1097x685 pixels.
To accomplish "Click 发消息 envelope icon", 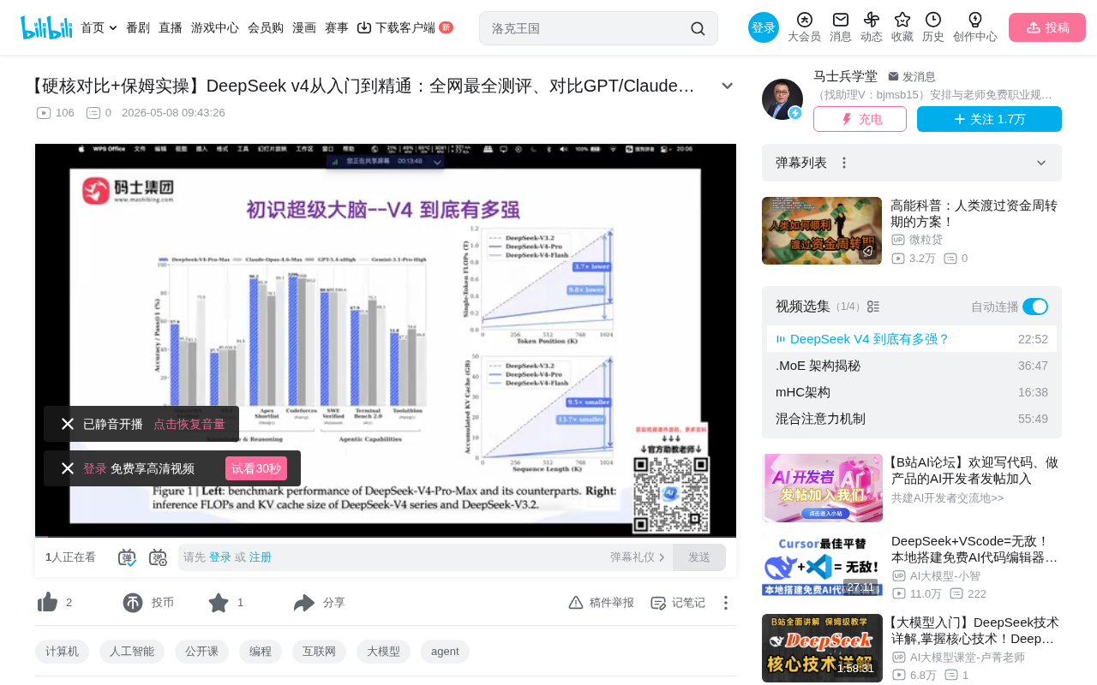I will [893, 76].
